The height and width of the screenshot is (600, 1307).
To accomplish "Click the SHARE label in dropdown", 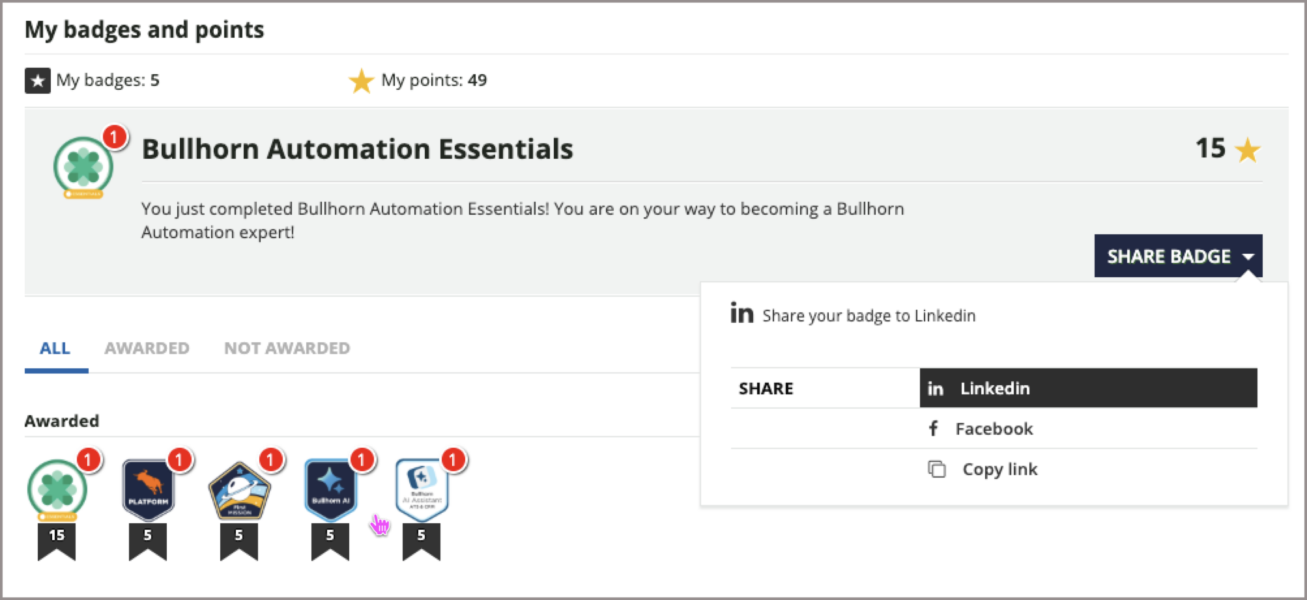I will pos(766,389).
